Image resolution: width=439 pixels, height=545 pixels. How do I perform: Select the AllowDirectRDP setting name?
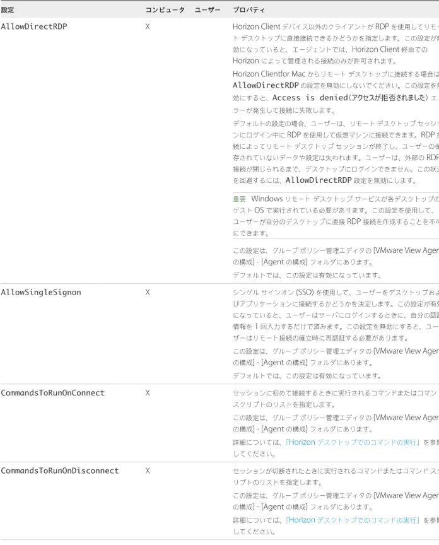(33, 26)
